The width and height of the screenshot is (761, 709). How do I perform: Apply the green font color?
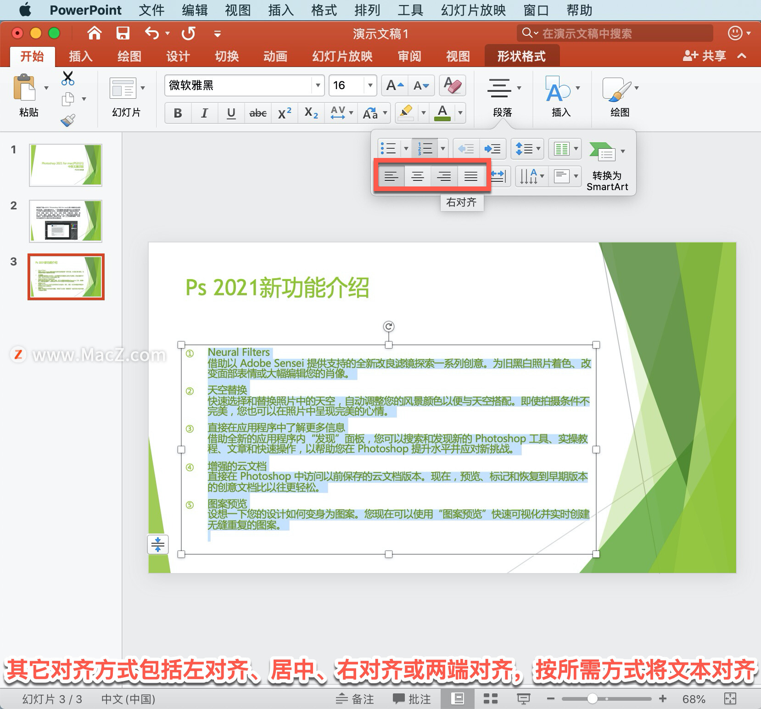[442, 113]
